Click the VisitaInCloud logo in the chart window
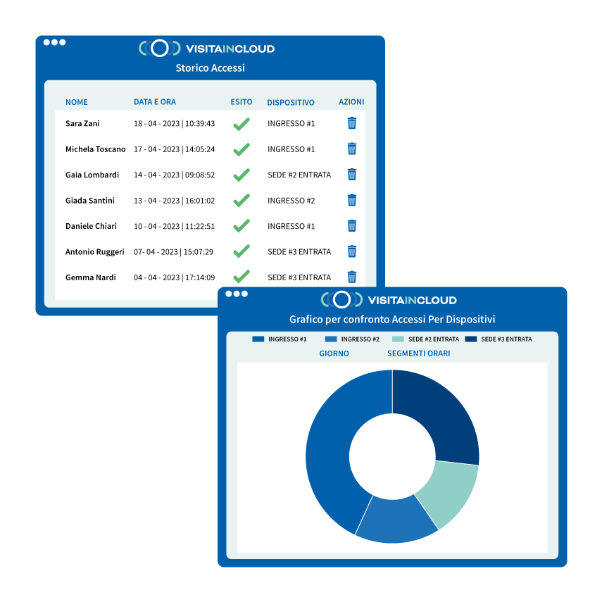This screenshot has width=602, height=602. [389, 300]
